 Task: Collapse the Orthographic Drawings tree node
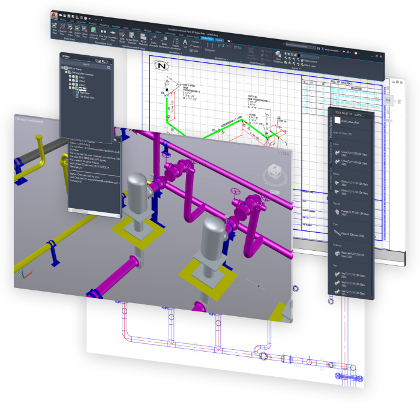click(67, 72)
